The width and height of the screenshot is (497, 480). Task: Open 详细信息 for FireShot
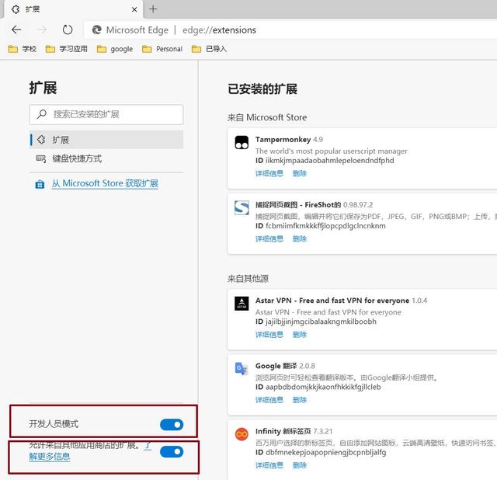coord(269,238)
